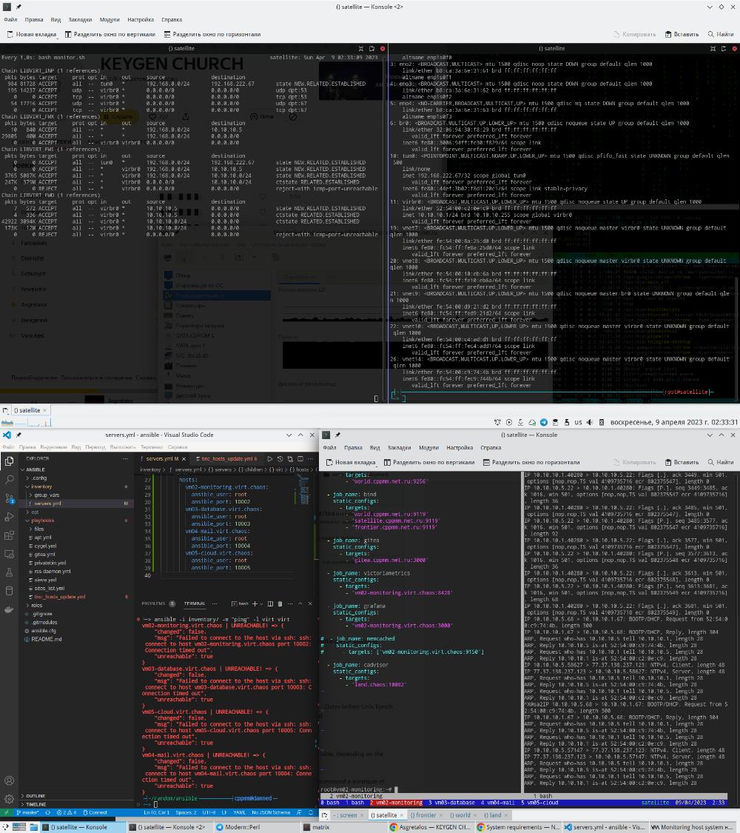The image size is (740, 833).
Task: Click the master branch in VS Code status bar
Action: (27, 812)
